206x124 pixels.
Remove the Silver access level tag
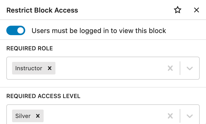point(38,116)
